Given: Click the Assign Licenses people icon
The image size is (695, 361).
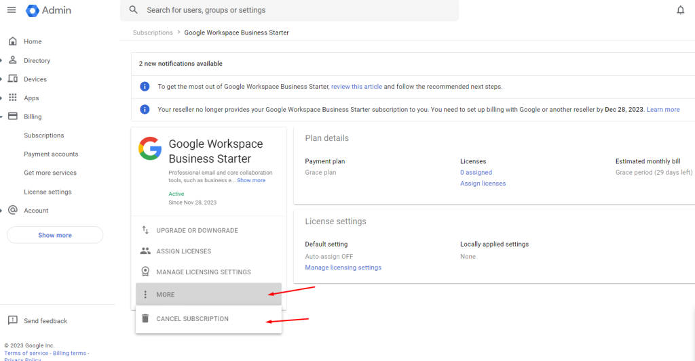Looking at the screenshot, I should (x=145, y=251).
